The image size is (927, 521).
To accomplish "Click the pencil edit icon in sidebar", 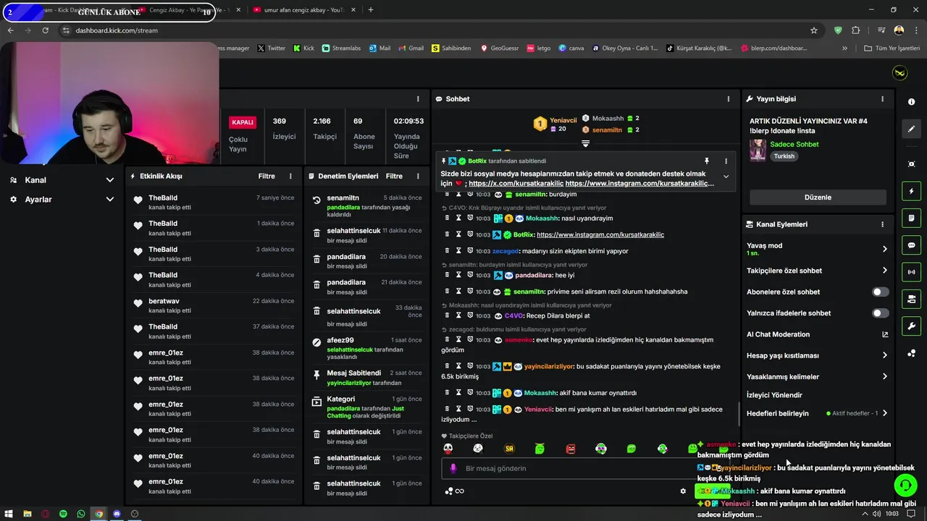I will pyautogui.click(x=911, y=129).
